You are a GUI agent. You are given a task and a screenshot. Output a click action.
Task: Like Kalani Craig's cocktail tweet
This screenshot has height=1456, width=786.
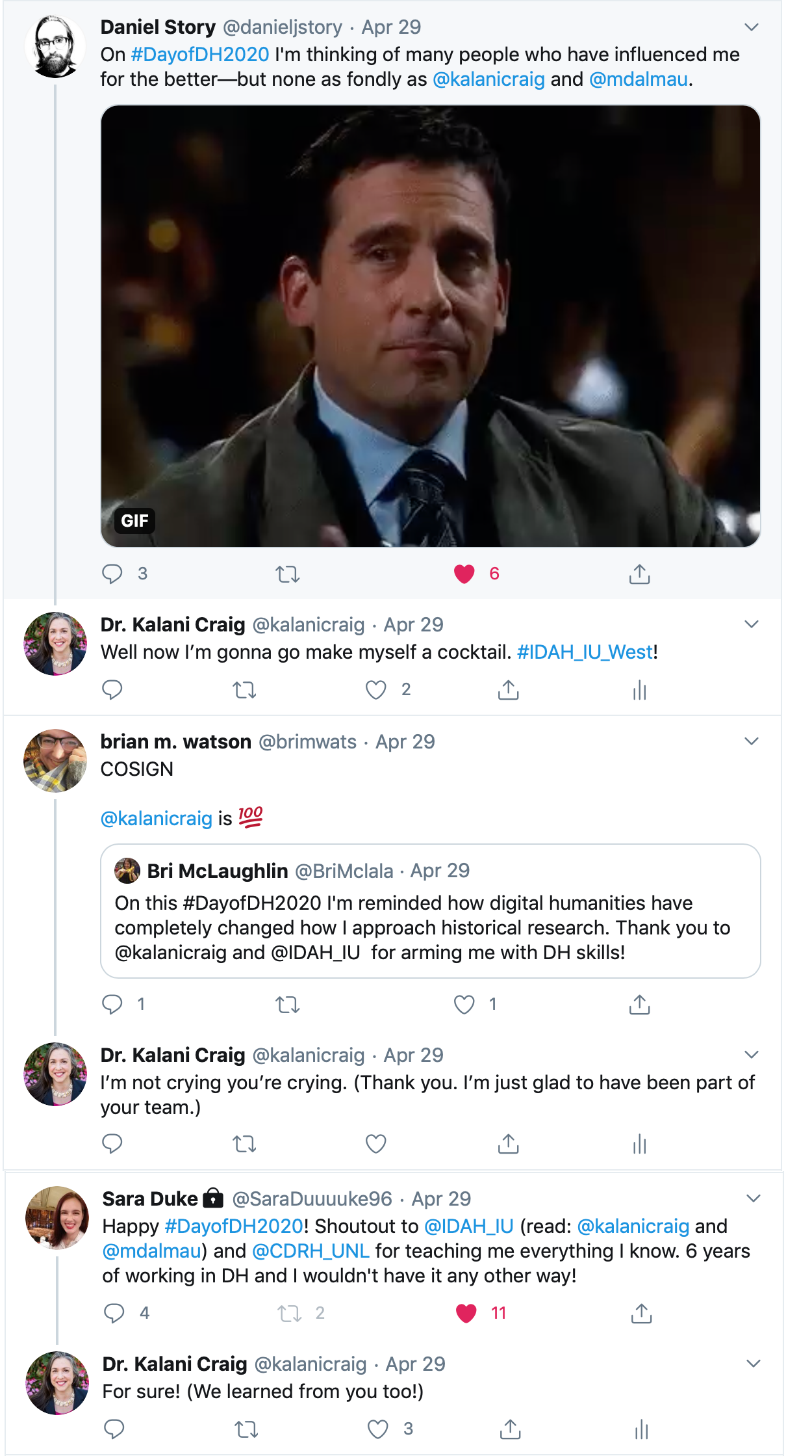376,690
